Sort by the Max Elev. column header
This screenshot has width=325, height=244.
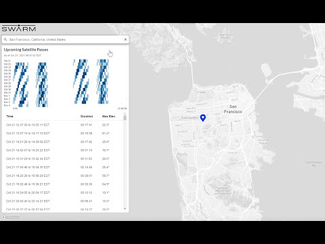coord(108,117)
